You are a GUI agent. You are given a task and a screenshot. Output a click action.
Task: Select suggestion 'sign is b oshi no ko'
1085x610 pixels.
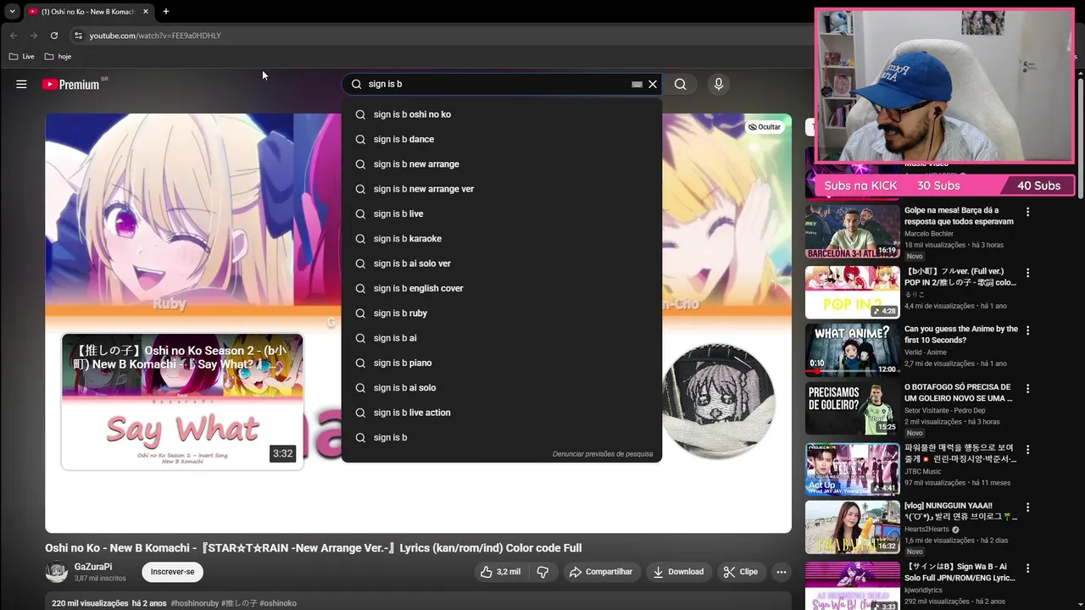[x=501, y=114]
